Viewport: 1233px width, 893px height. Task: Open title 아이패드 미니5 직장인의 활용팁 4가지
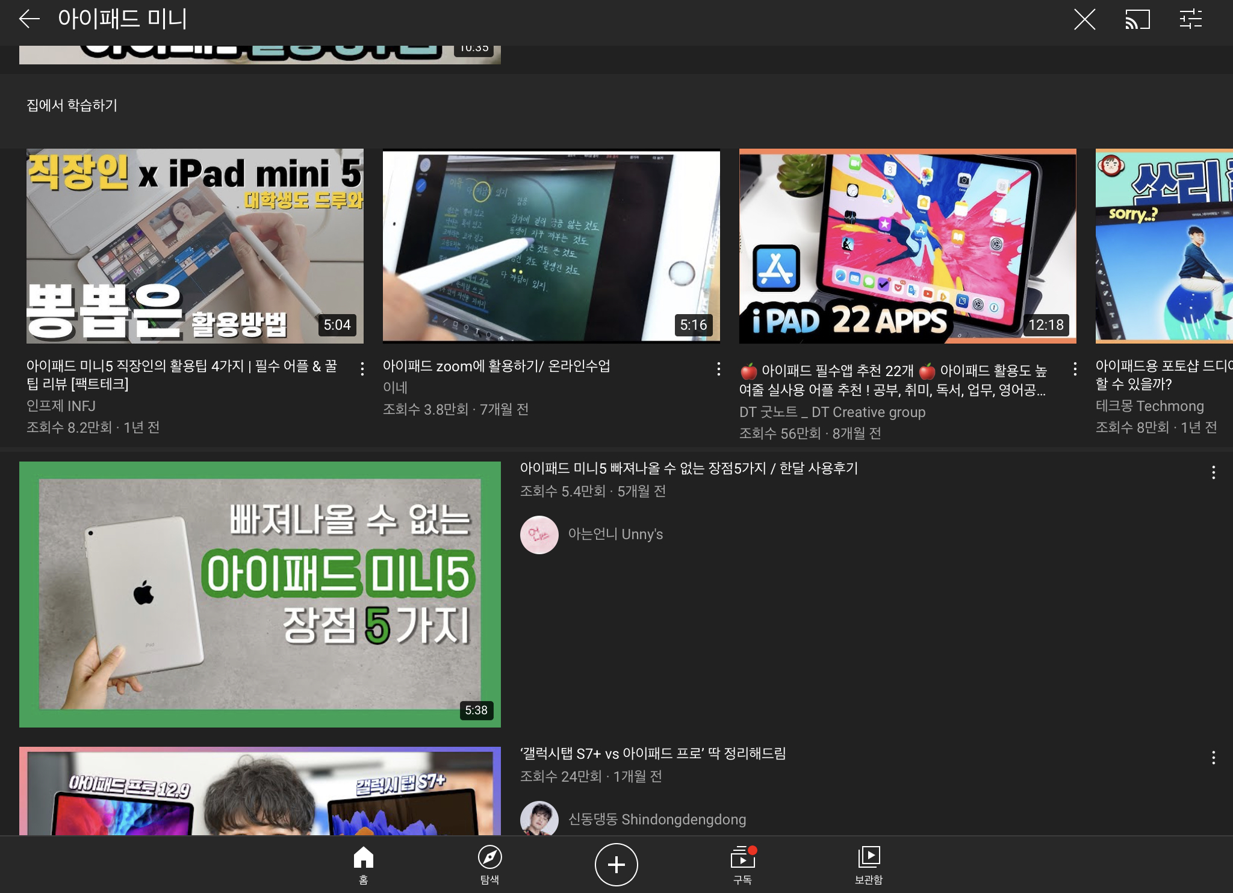[182, 375]
